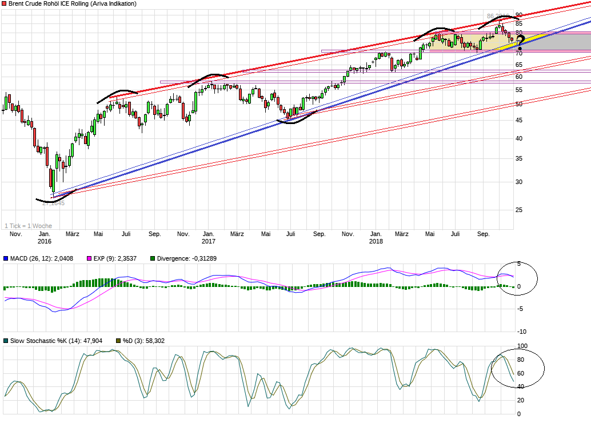The image size is (591, 427).
Task: Select the blue MACD legend square icon
Action: [x=5, y=258]
